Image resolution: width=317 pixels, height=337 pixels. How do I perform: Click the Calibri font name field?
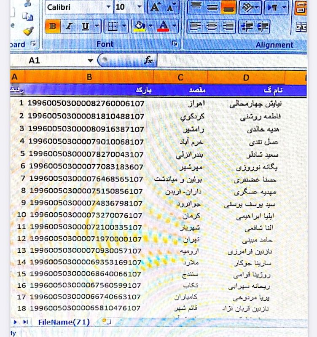coord(75,7)
